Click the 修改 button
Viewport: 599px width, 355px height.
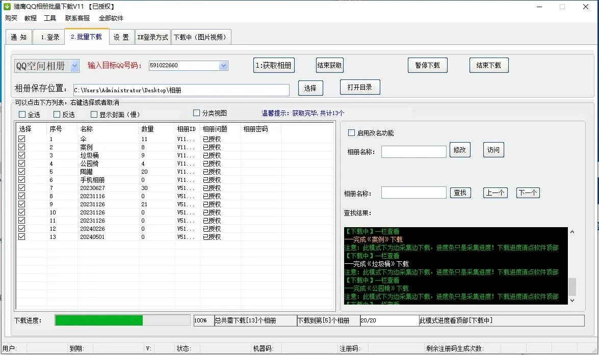[x=460, y=150]
